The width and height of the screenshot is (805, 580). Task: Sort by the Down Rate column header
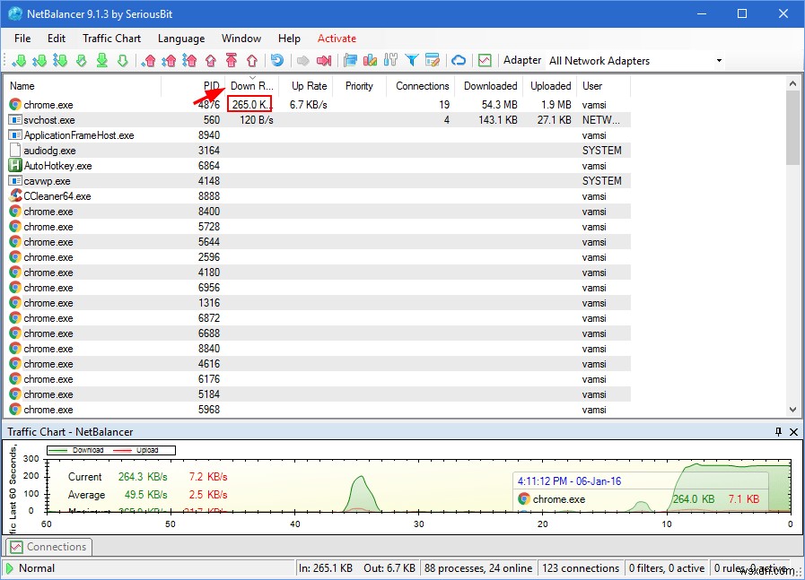252,86
